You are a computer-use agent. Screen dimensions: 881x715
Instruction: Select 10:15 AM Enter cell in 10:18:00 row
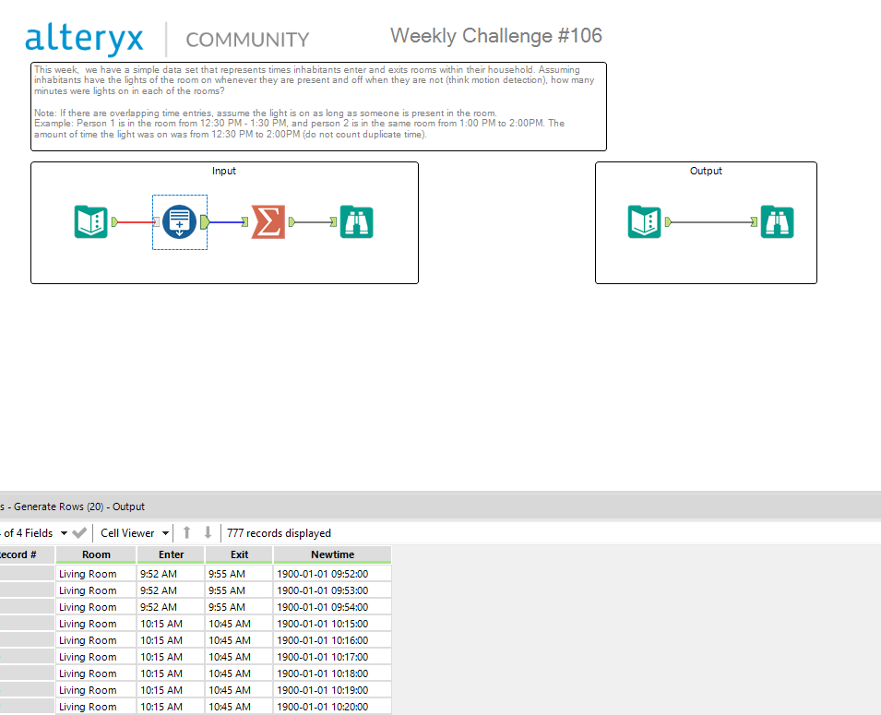click(x=171, y=673)
